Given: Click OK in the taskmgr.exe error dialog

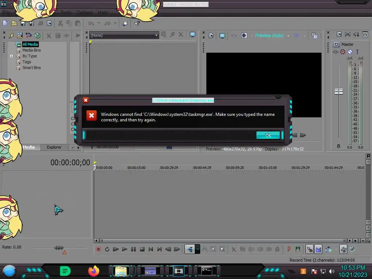Looking at the screenshot, I should click(x=268, y=135).
